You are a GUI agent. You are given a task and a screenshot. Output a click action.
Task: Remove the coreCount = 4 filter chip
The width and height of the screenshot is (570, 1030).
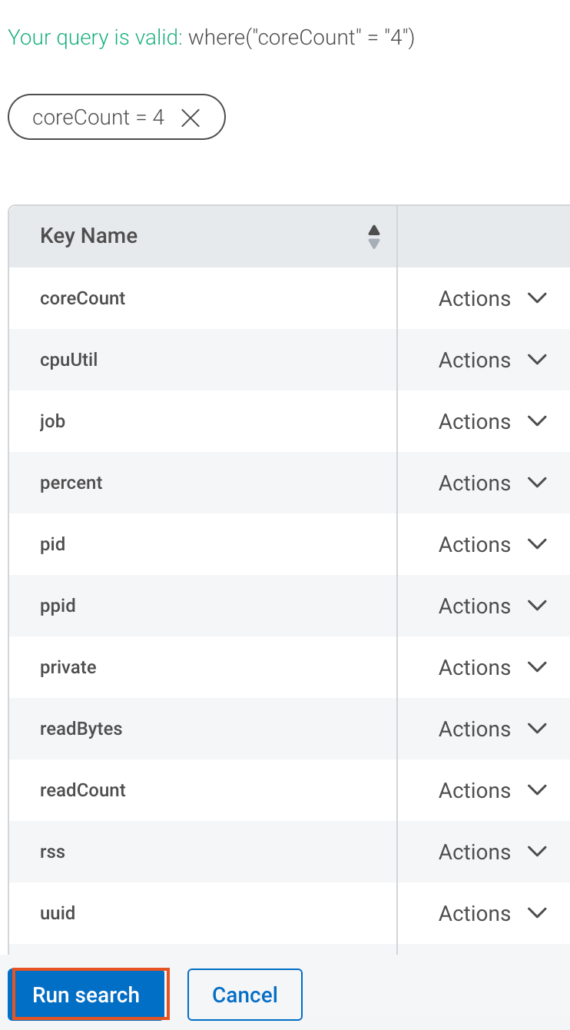pyautogui.click(x=190, y=118)
